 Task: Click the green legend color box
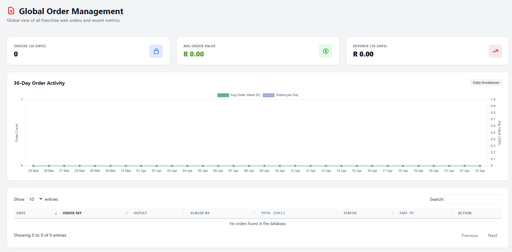click(x=223, y=95)
